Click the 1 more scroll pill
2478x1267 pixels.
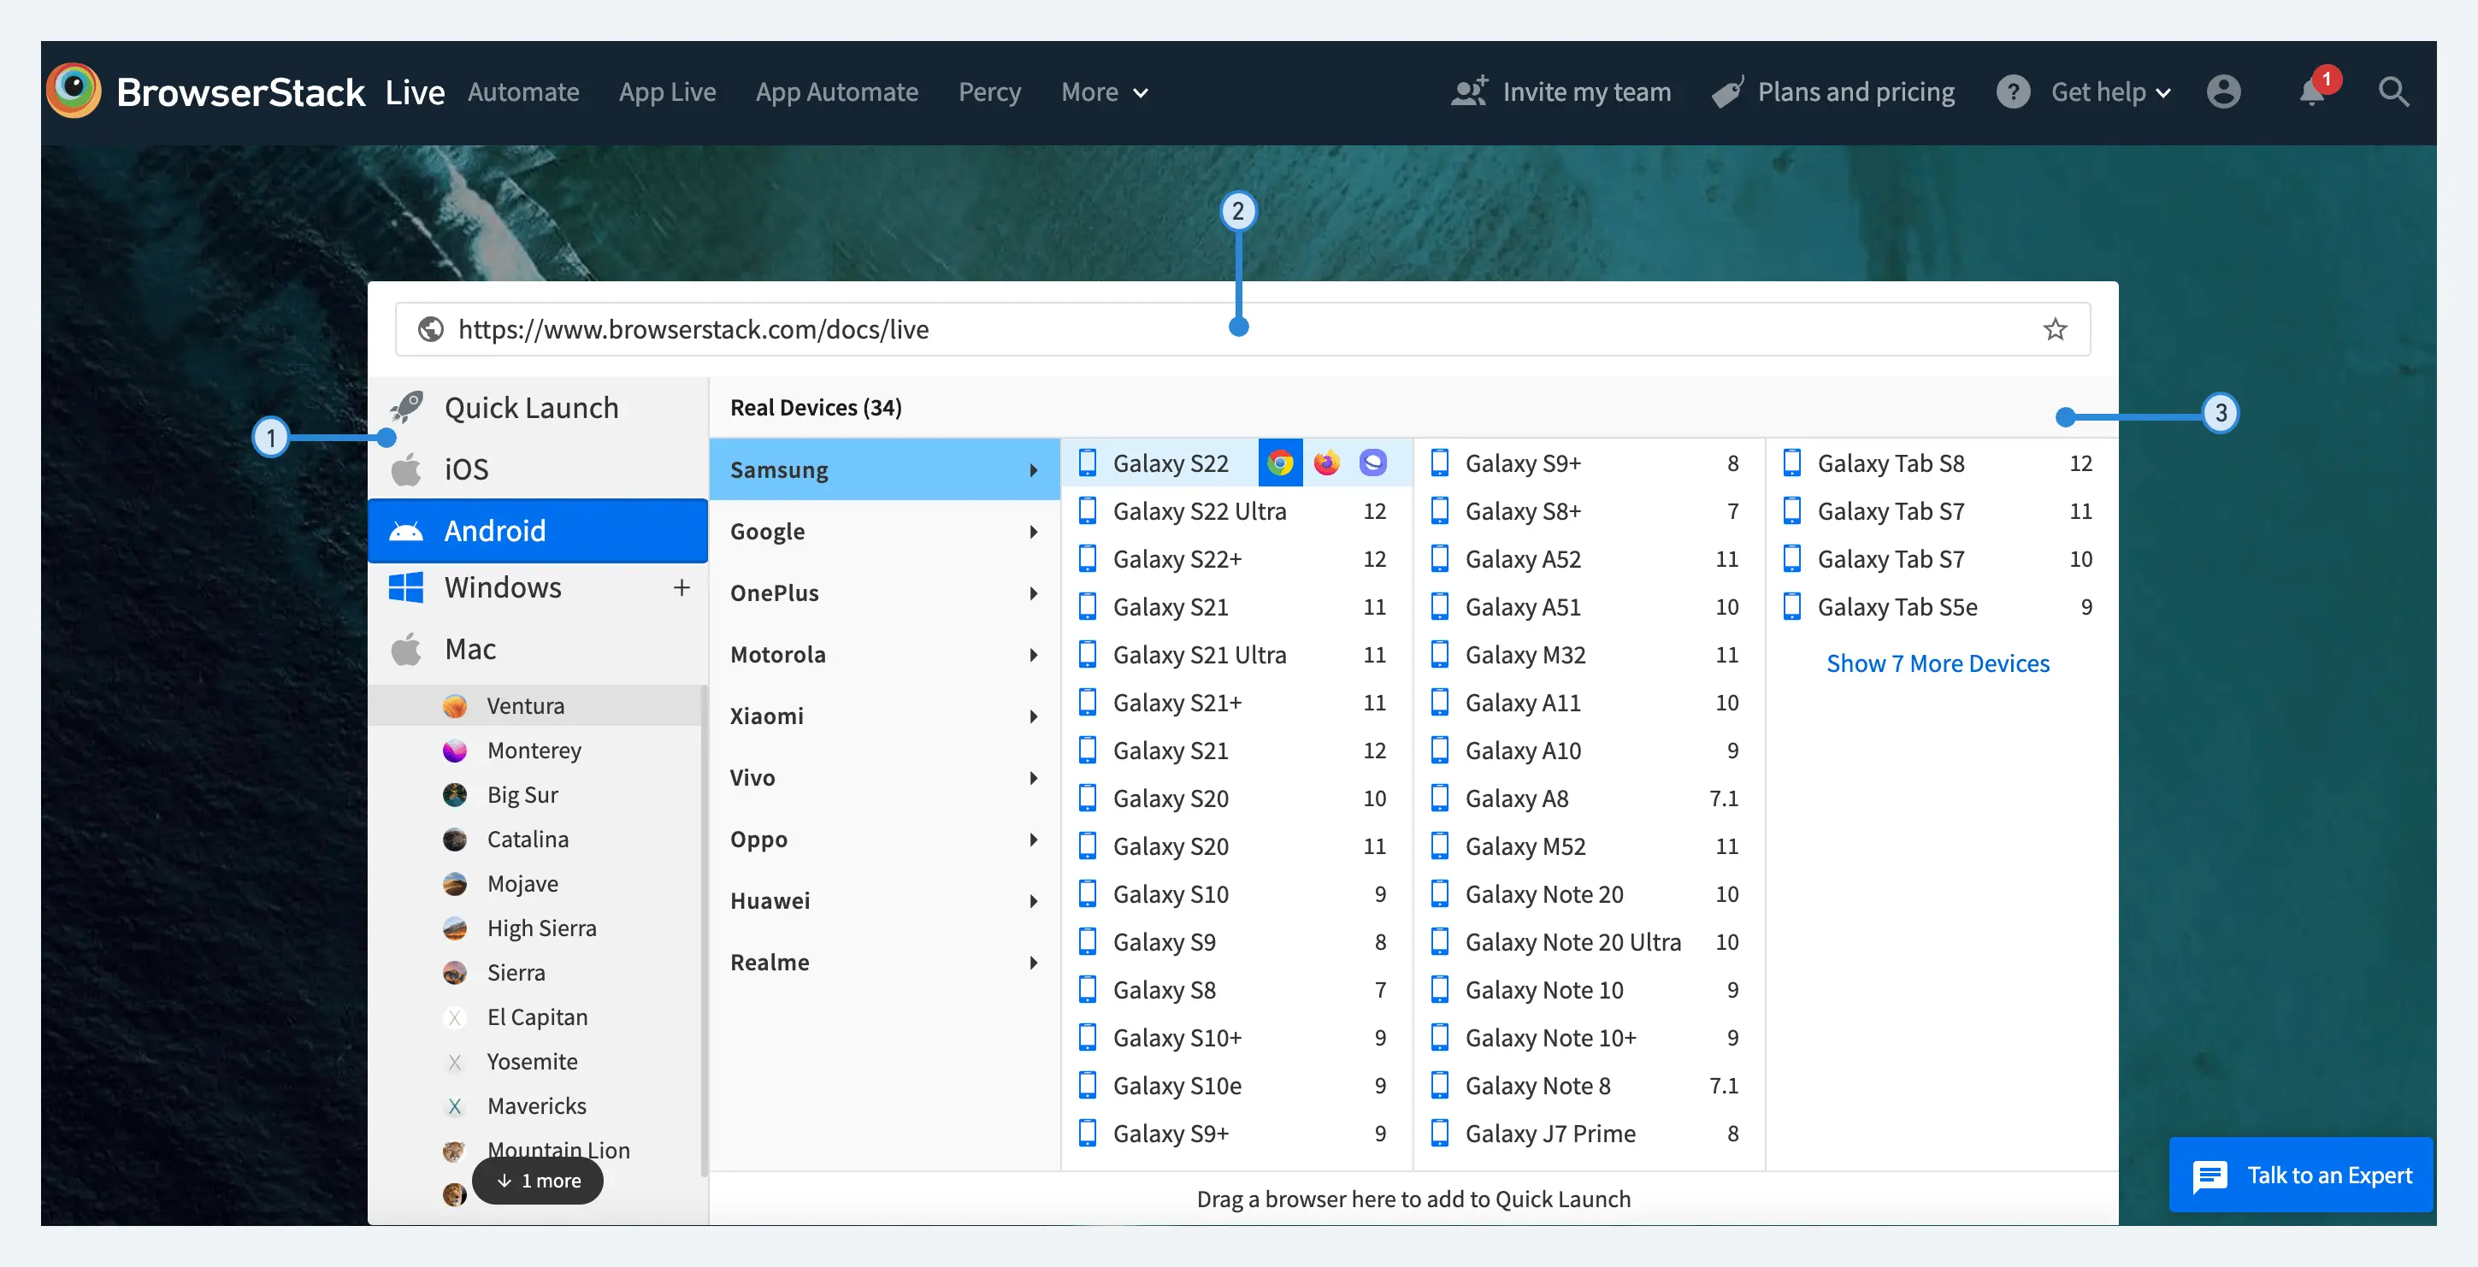pyautogui.click(x=538, y=1181)
